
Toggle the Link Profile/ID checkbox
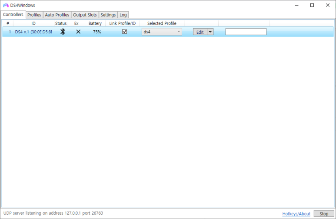point(124,32)
